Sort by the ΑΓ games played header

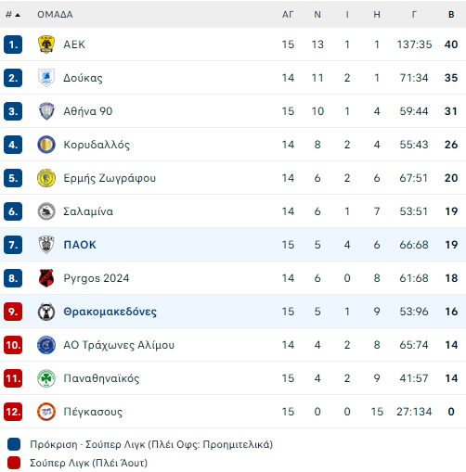coord(288,15)
